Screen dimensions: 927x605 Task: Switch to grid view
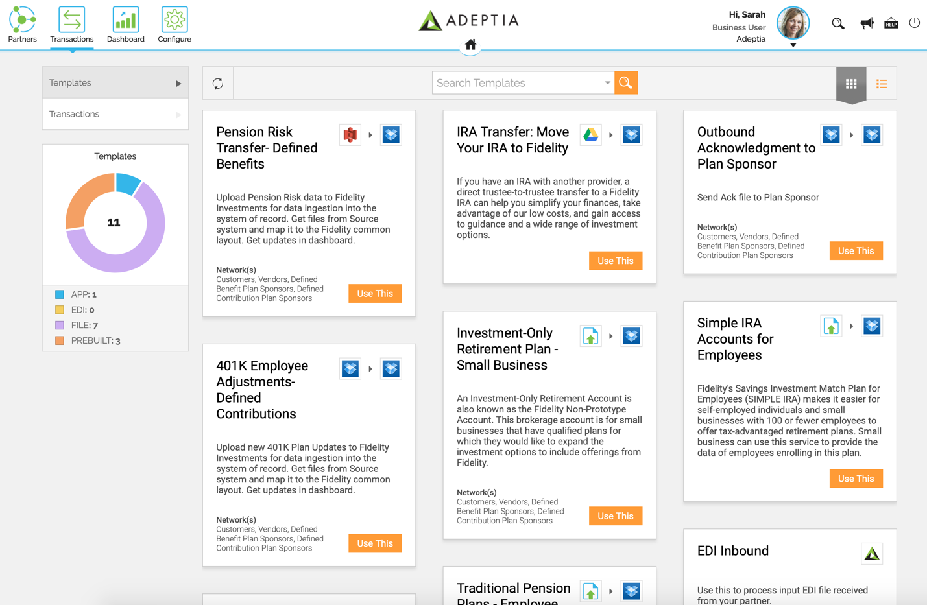point(851,84)
